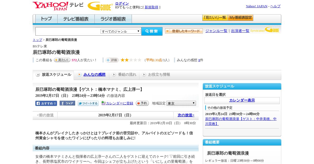314x164 pixels.
Task: Click the ツイートする Twitter button
Action: pyautogui.click(x=88, y=103)
